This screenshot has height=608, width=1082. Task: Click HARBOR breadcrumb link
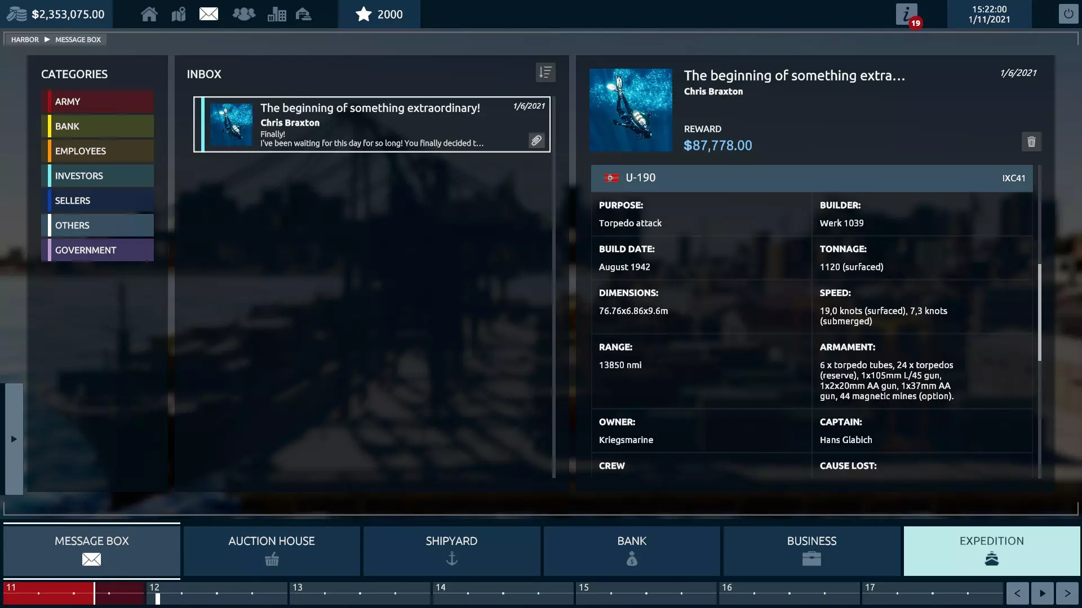[25, 40]
